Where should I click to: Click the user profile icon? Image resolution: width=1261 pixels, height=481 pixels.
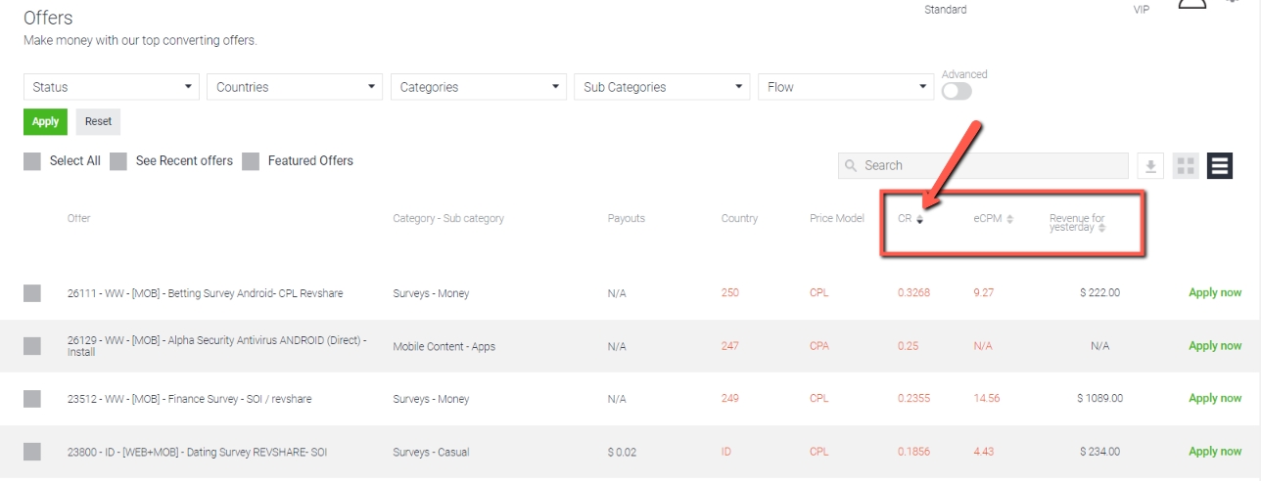pos(1191,5)
